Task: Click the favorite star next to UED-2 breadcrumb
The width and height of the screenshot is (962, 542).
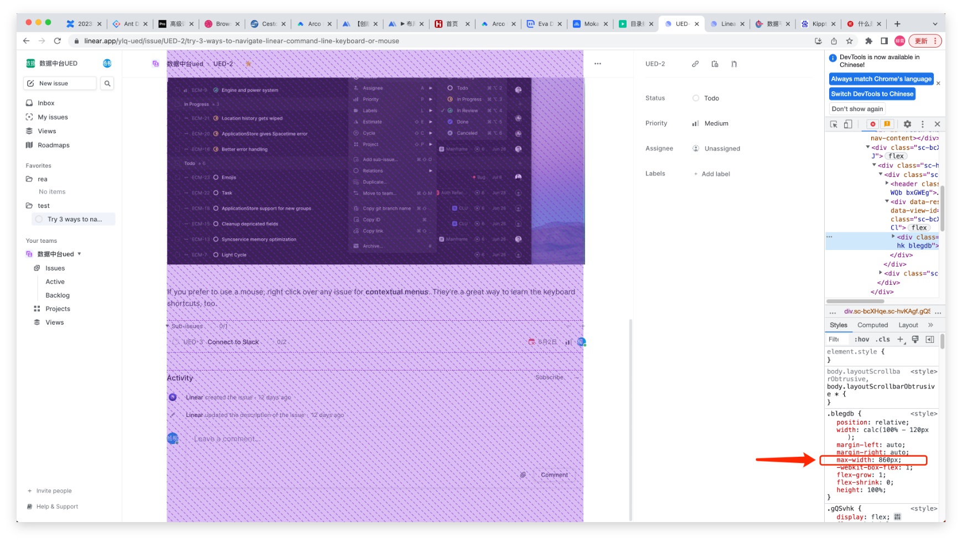Action: point(249,64)
